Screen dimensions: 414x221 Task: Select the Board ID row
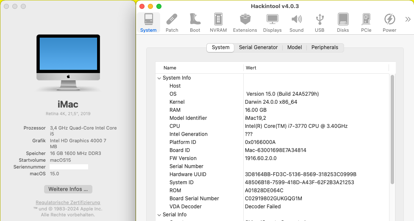pyautogui.click(x=273, y=150)
